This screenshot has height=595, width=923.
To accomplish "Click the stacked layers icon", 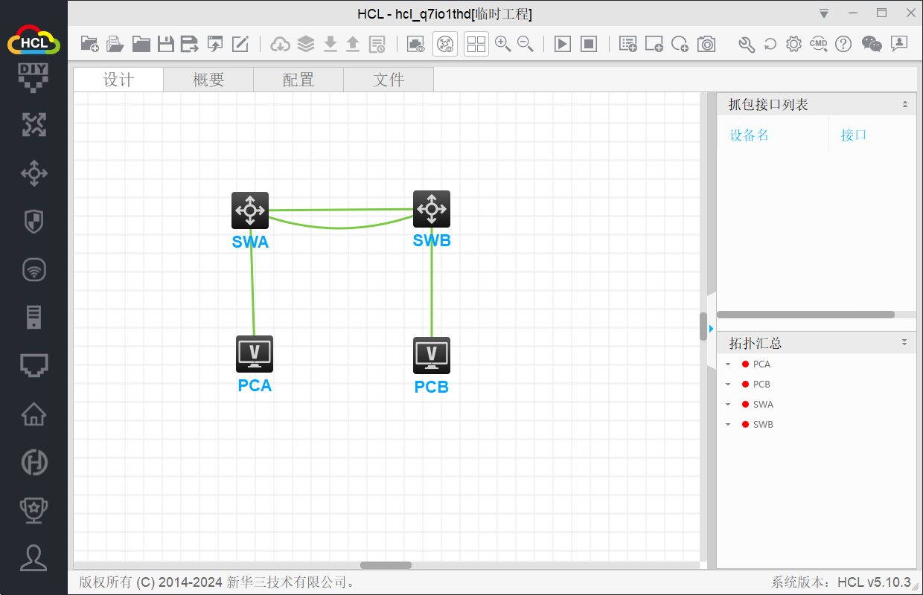I will click(x=306, y=44).
